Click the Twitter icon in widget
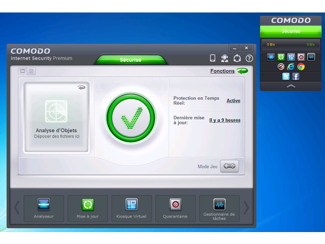Image resolution: width=325 pixels, height=244 pixels. (x=285, y=76)
